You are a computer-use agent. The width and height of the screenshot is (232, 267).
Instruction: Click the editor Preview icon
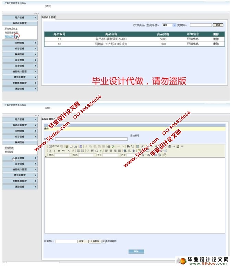pyautogui.click(x=75, y=146)
